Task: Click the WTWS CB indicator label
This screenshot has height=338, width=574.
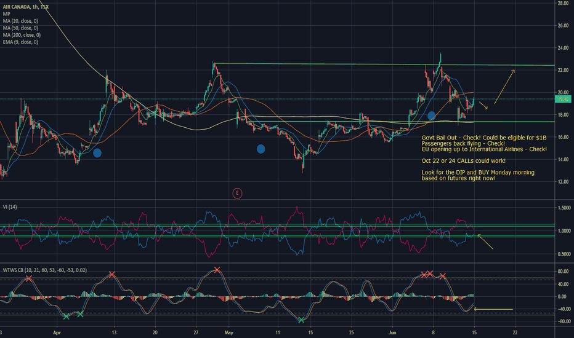Action: [45, 270]
